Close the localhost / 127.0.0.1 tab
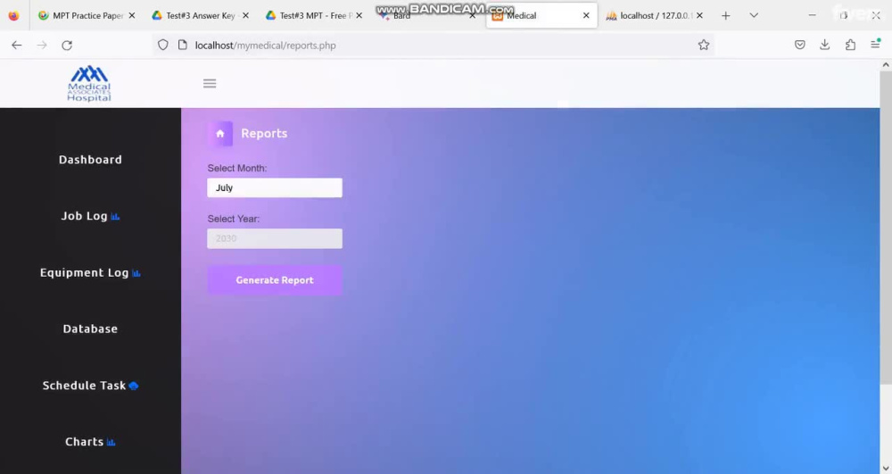This screenshot has height=474, width=892. 699,15
